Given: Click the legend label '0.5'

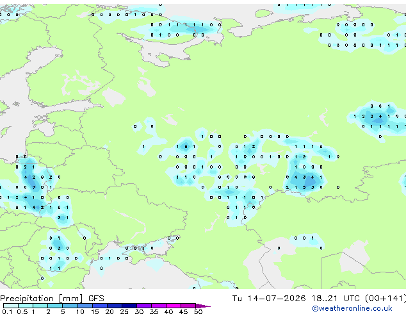Looking at the screenshot, I should 22,311.
